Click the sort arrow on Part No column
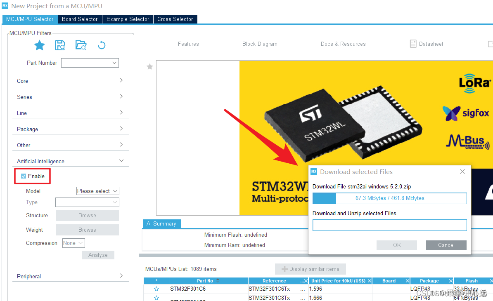 point(218,280)
